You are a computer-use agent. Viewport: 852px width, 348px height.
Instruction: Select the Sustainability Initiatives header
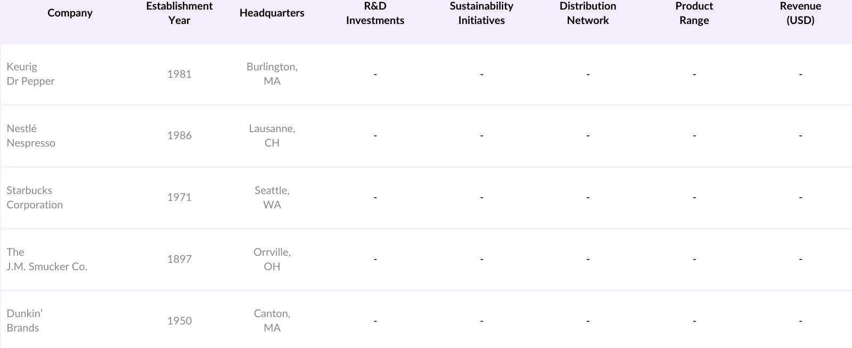tap(481, 13)
